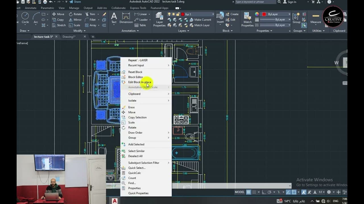
Task: Toggle snap mode dots in status bar
Action: click(254, 192)
